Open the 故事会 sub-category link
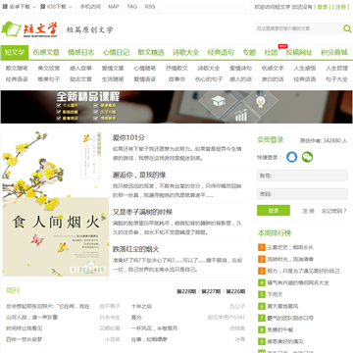 pos(176,79)
